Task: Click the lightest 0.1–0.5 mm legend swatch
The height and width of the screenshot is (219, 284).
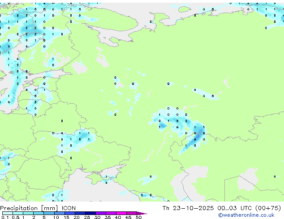Action: (8, 213)
